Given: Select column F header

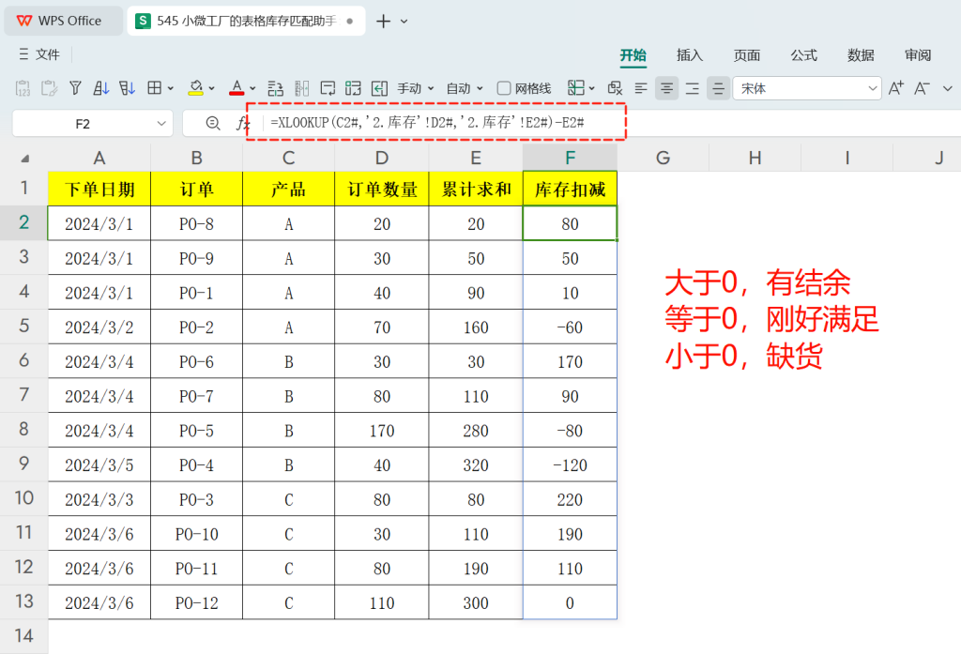Looking at the screenshot, I should coord(570,159).
